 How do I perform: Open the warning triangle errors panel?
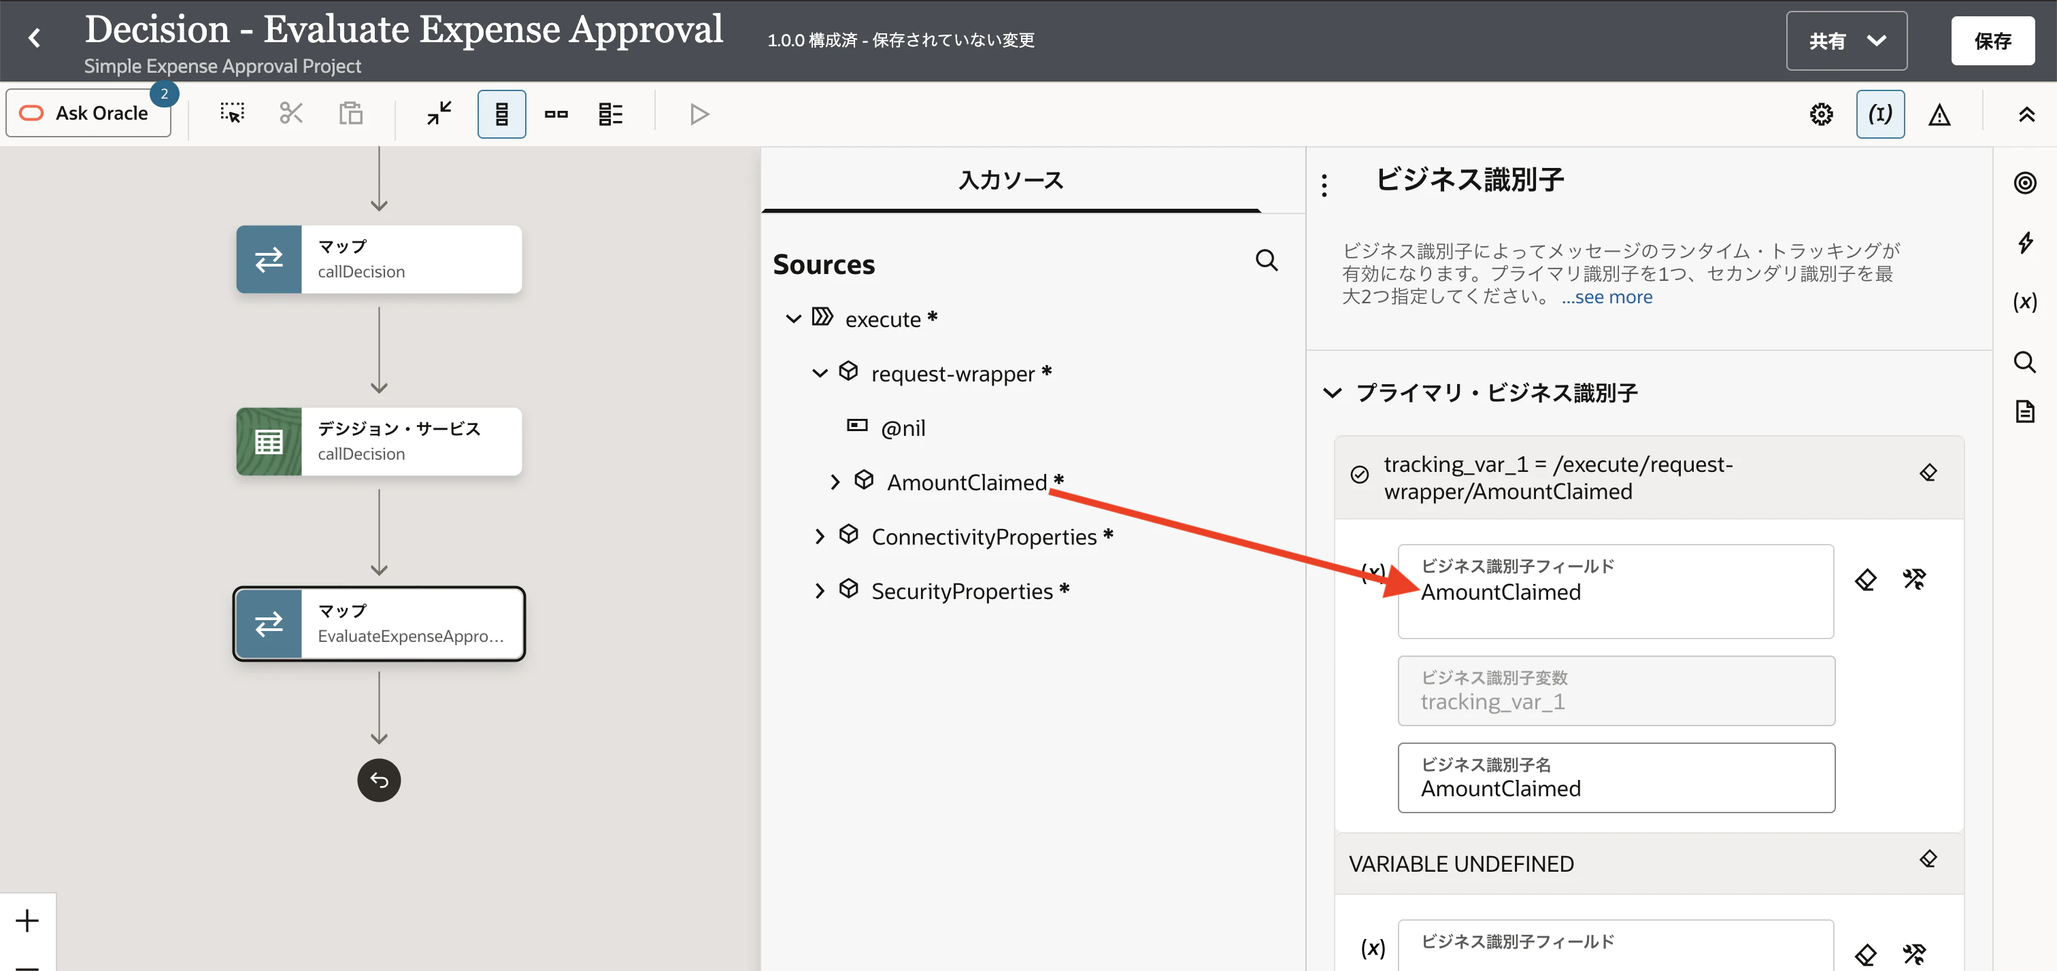1939,114
